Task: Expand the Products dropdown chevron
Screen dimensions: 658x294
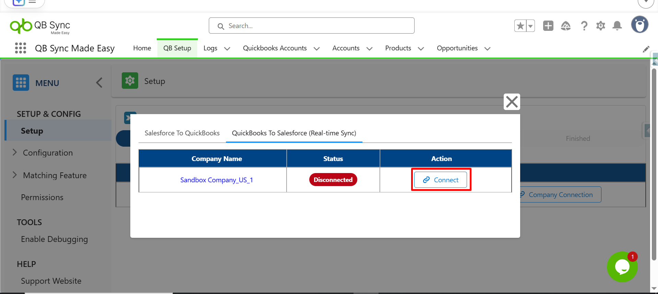Action: click(421, 49)
